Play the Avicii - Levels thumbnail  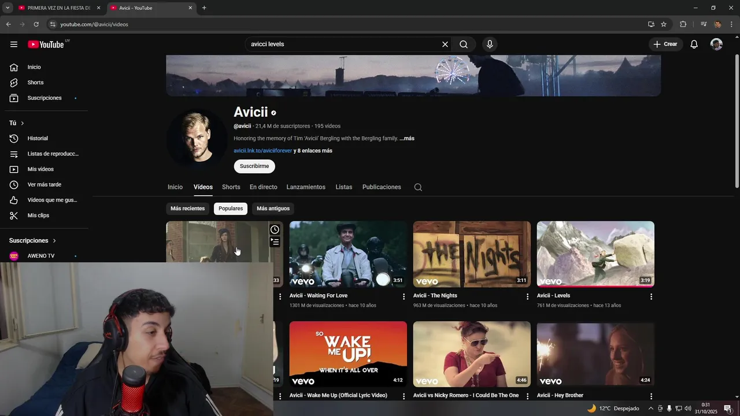[x=595, y=254]
